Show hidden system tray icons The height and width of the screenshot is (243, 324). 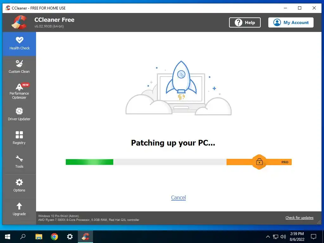[268, 237]
